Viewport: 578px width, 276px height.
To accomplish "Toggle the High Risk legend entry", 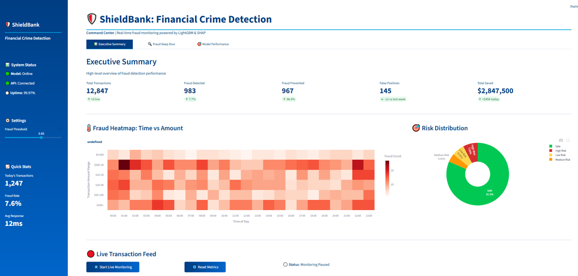I will 558,151.
